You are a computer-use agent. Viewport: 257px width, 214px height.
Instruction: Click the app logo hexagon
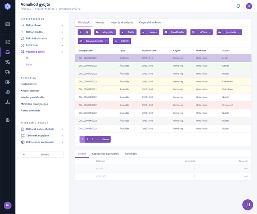tap(7, 7)
